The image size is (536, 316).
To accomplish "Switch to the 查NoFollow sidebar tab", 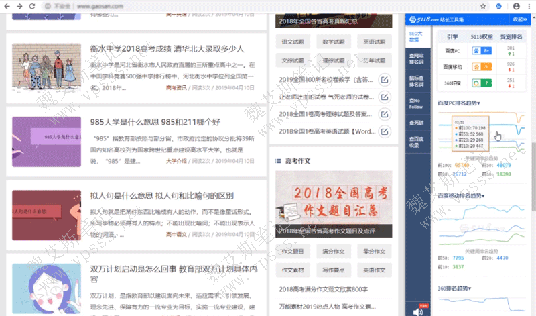I will [416, 103].
